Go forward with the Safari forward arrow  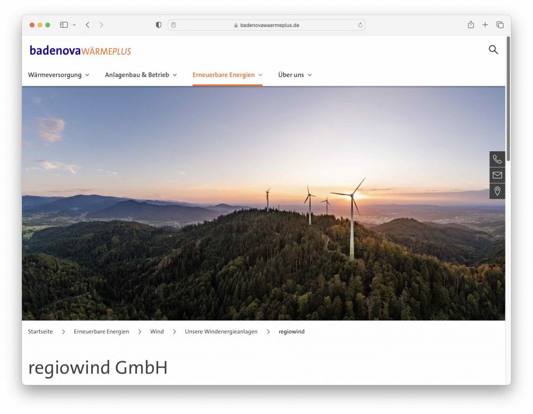tap(101, 25)
